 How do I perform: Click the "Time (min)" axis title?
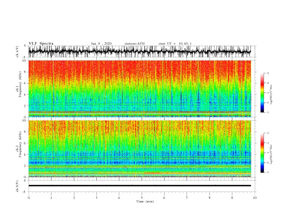(x=145, y=201)
